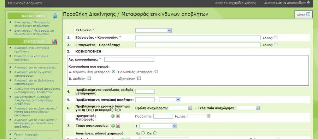This screenshot has height=139, width=318.
Task: Select the Πολλαπλές μεταφορές radio button
Action: (x=156, y=71)
